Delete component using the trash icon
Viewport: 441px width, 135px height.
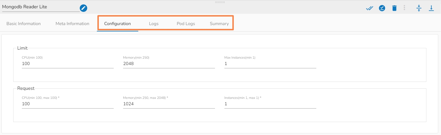point(394,8)
